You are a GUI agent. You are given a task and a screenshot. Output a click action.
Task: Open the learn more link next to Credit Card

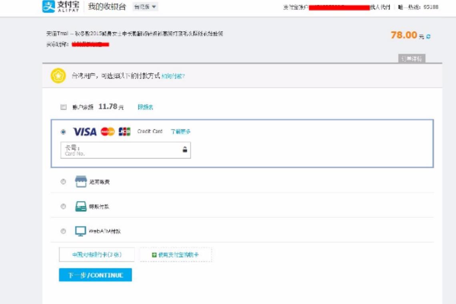tap(180, 131)
